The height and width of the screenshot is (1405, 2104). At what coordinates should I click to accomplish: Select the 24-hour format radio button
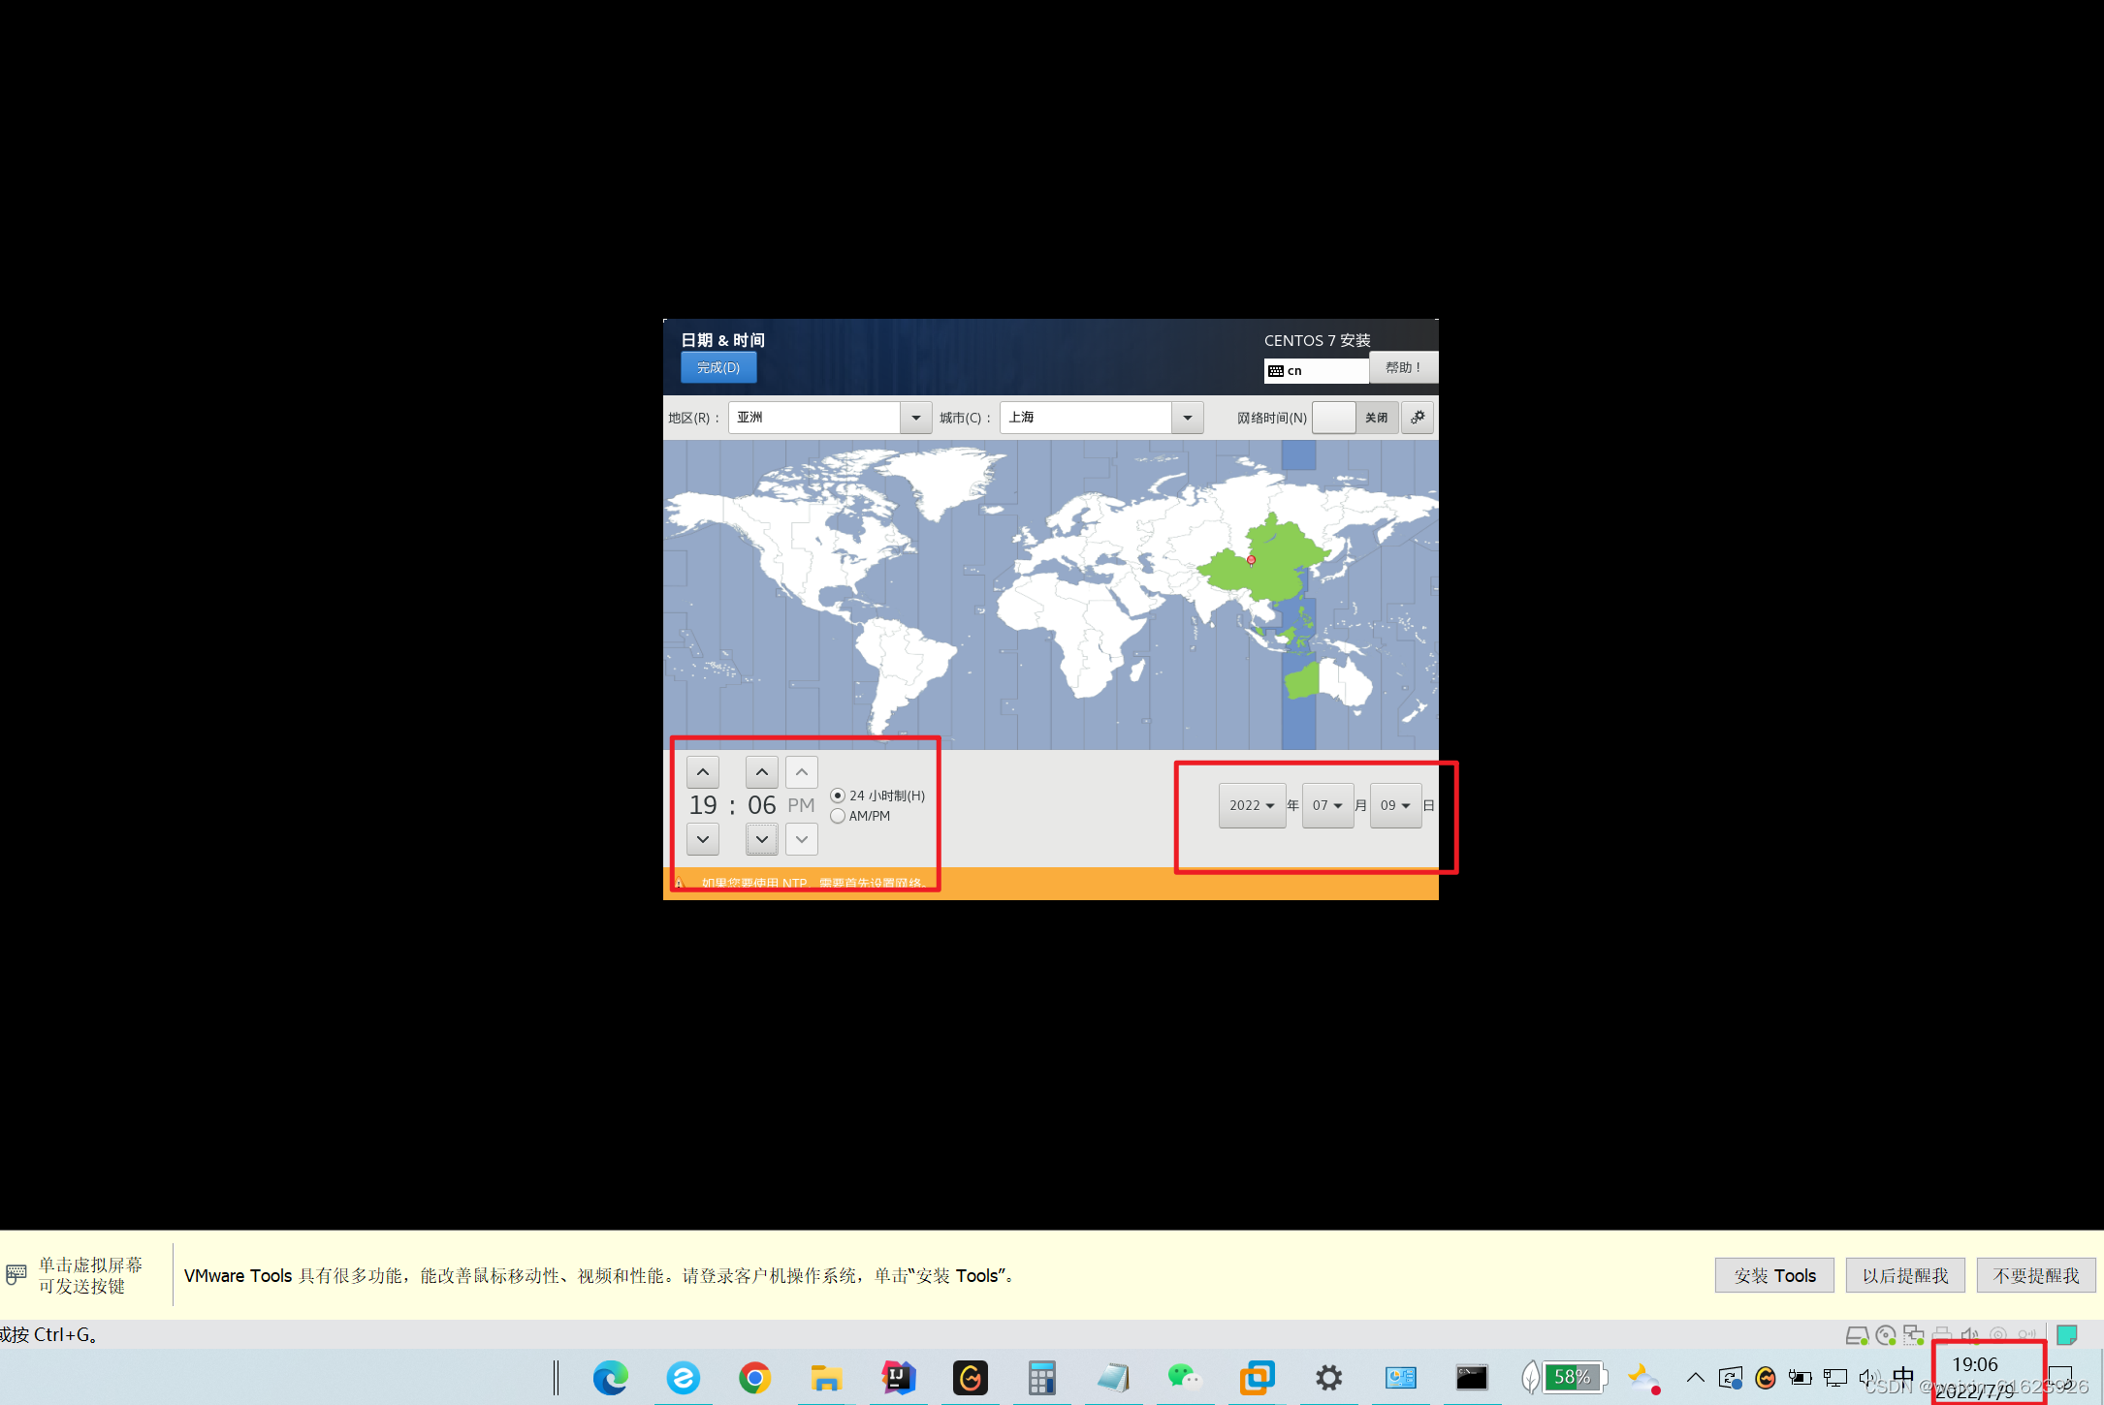(x=838, y=796)
